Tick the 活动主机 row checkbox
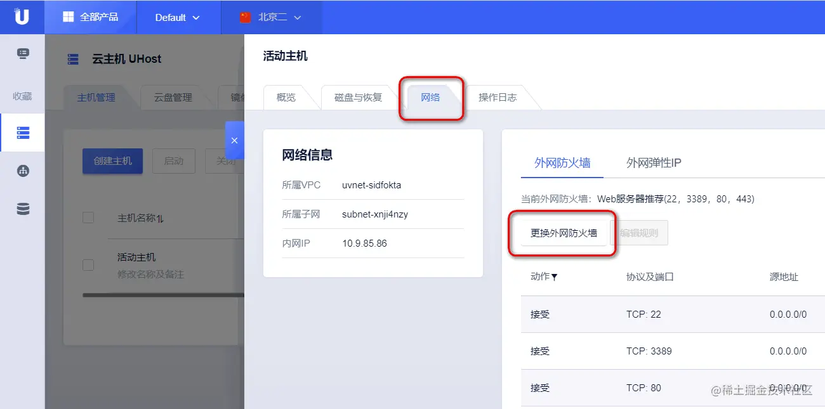 88,265
